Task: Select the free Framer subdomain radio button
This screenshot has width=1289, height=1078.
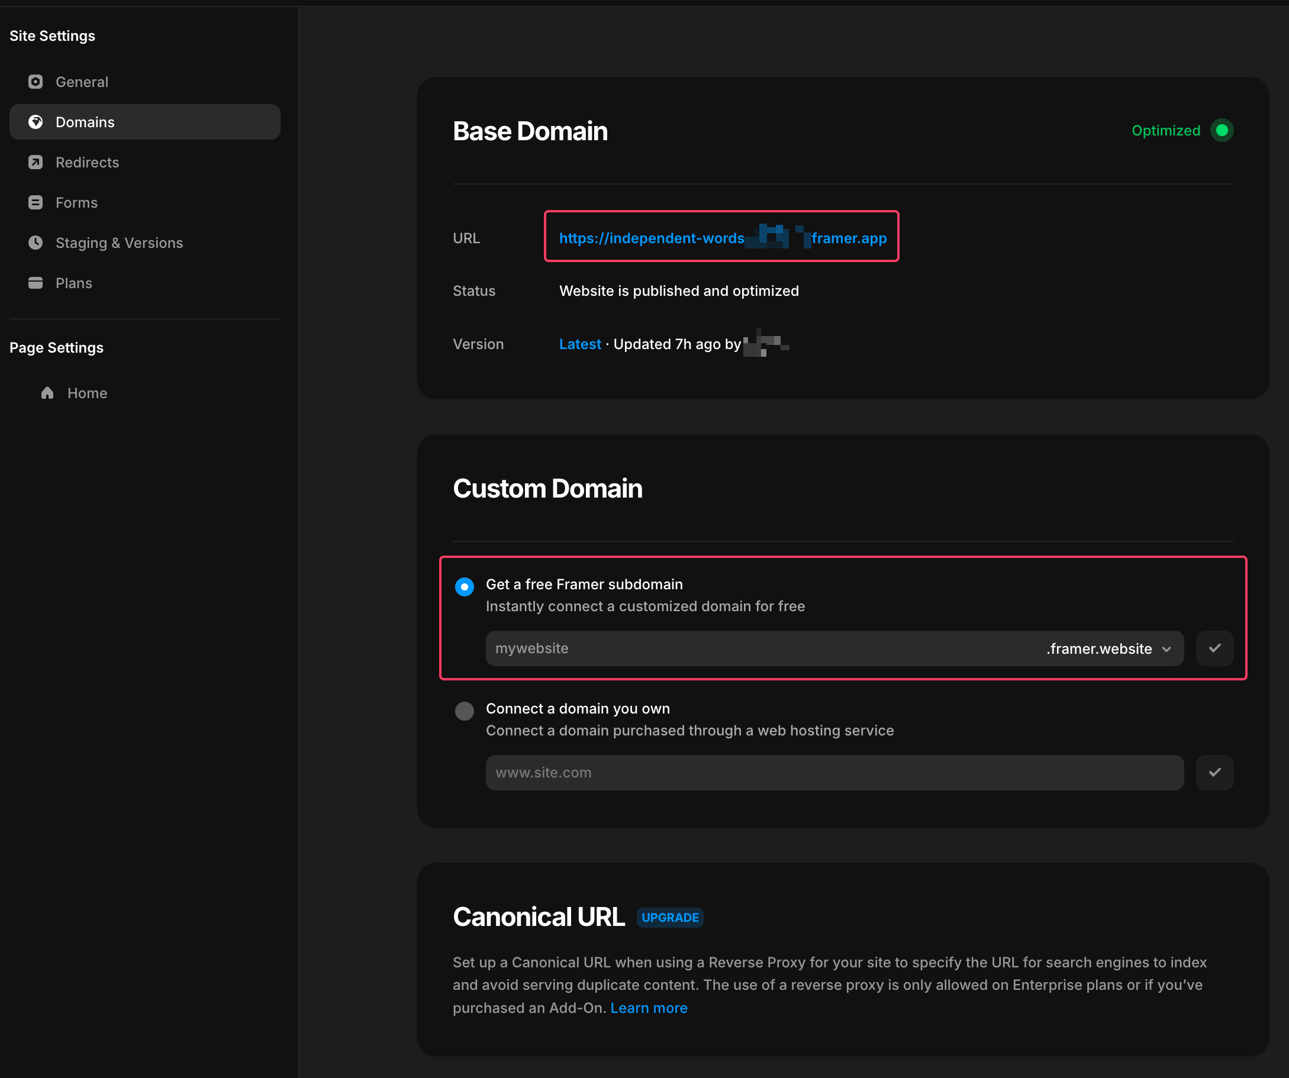Action: [x=464, y=586]
